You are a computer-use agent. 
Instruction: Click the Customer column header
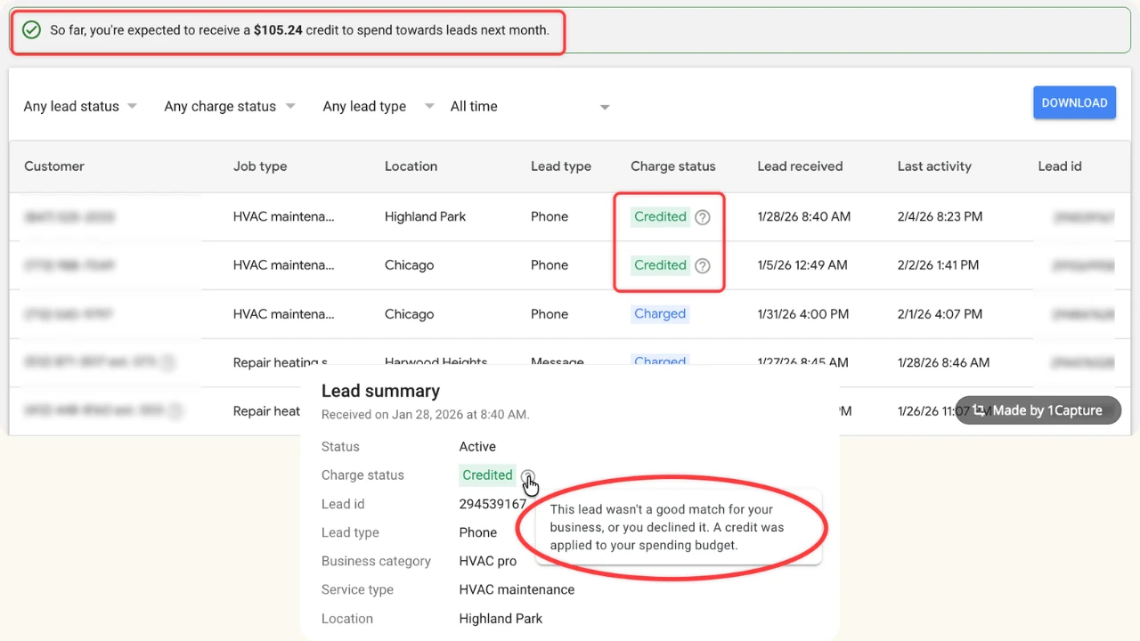click(54, 166)
